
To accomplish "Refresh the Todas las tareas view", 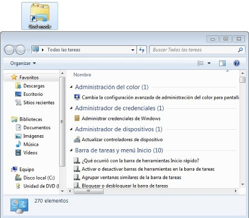I will [x=141, y=50].
